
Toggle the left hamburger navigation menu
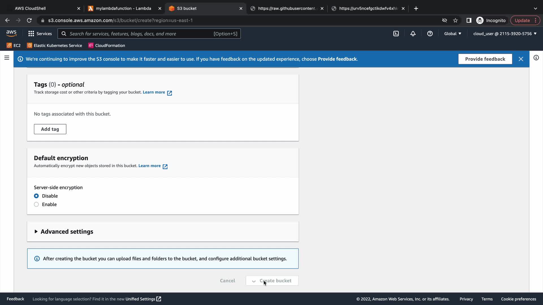tap(7, 58)
